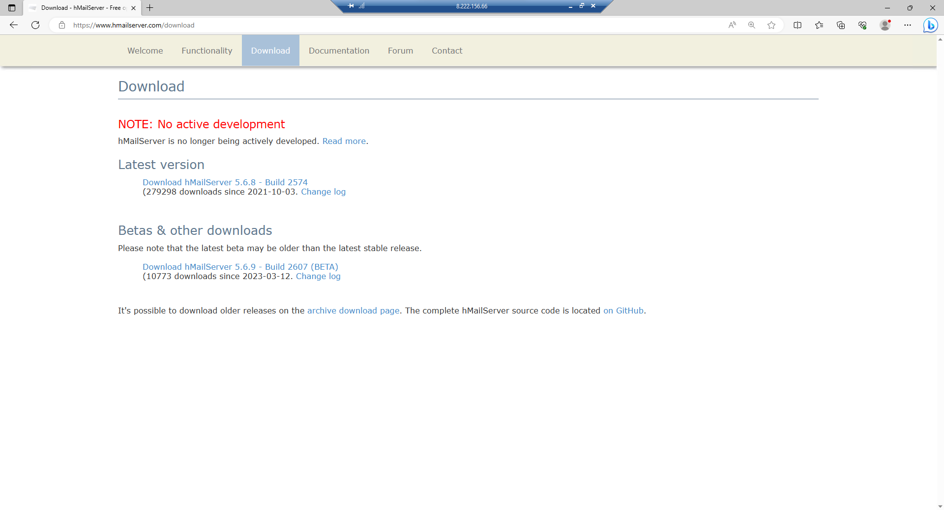Open the Forum menu item
Viewport: 944px width, 510px height.
pyautogui.click(x=400, y=51)
